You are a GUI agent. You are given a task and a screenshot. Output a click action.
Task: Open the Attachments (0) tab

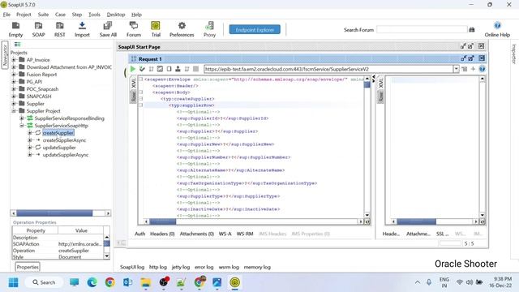[x=196, y=234]
